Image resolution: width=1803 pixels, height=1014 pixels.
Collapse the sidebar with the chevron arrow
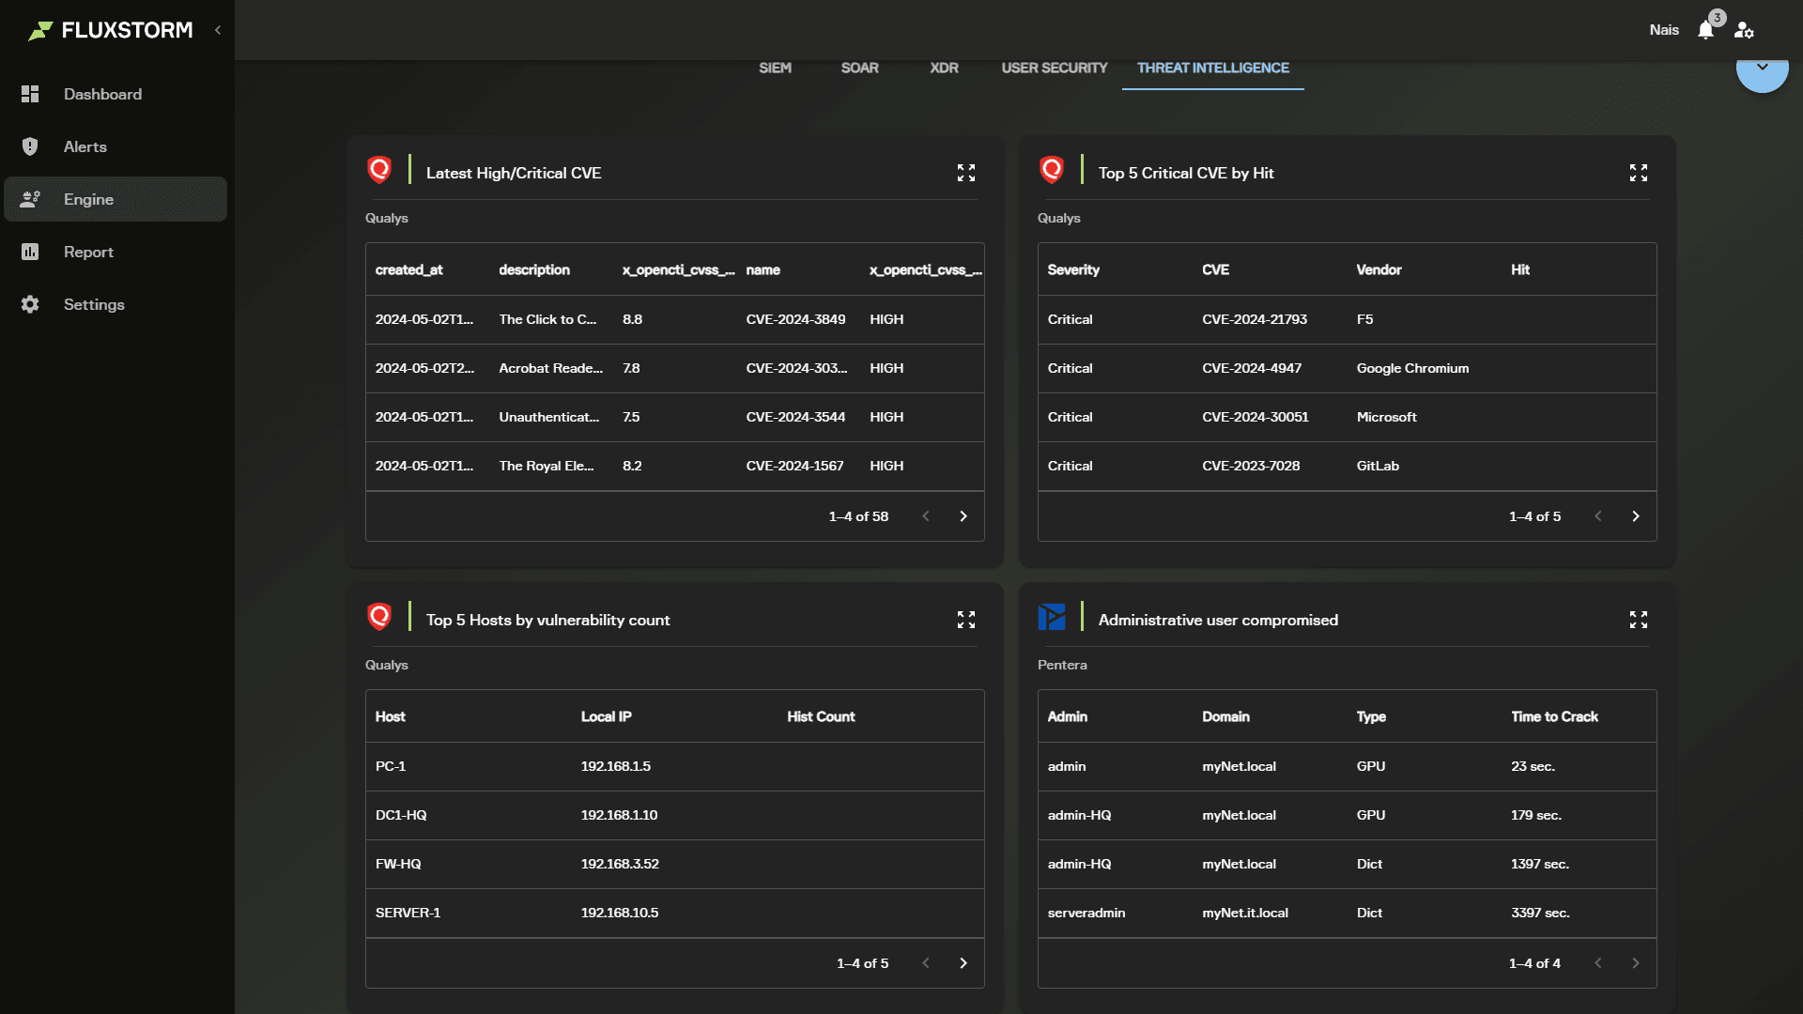[218, 30]
